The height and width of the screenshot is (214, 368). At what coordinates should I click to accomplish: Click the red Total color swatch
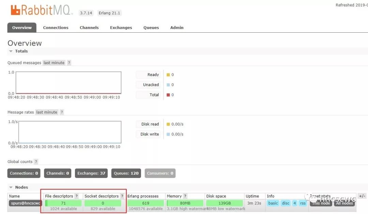168,95
